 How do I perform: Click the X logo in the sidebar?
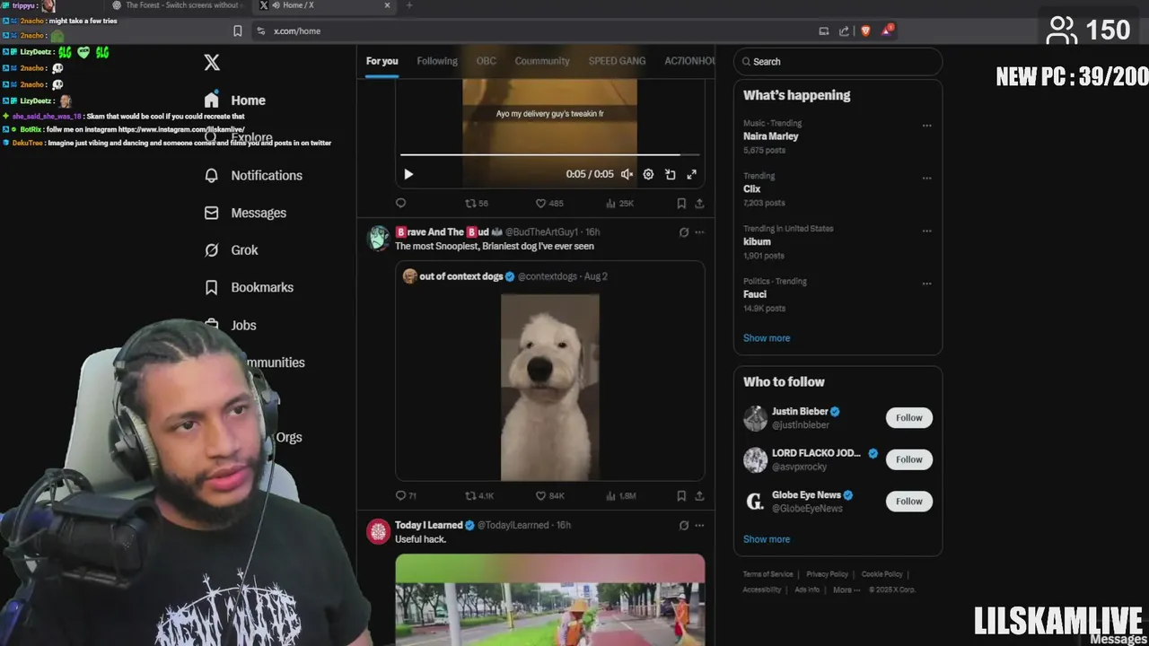point(212,62)
